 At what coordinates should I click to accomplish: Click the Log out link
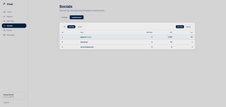pyautogui.click(x=6, y=103)
